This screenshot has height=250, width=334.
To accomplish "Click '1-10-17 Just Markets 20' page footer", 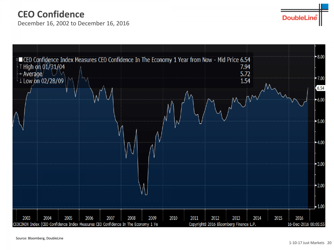I will pyautogui.click(x=310, y=243).
